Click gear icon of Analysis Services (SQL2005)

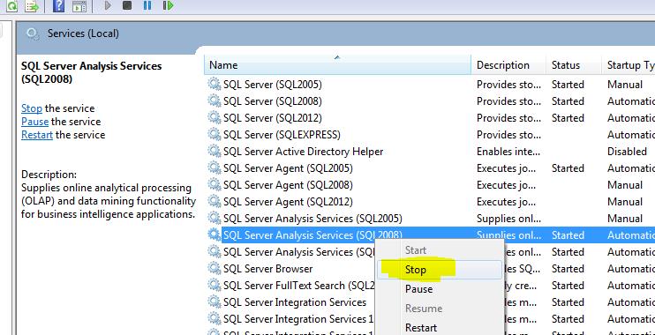click(215, 218)
